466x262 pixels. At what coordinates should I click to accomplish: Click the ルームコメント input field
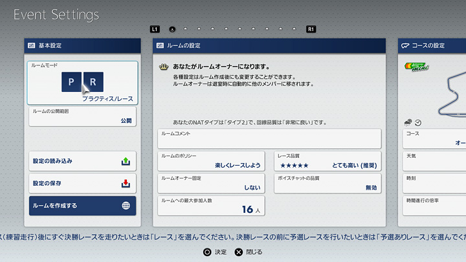(269, 138)
